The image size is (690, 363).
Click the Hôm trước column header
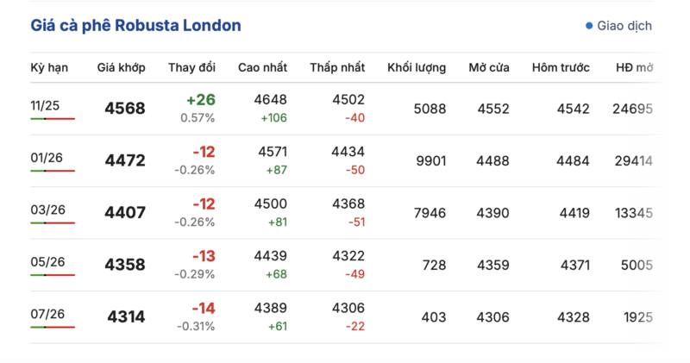pos(561,67)
